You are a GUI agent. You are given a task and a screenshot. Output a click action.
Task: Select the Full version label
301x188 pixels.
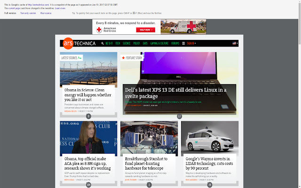pos(10,13)
